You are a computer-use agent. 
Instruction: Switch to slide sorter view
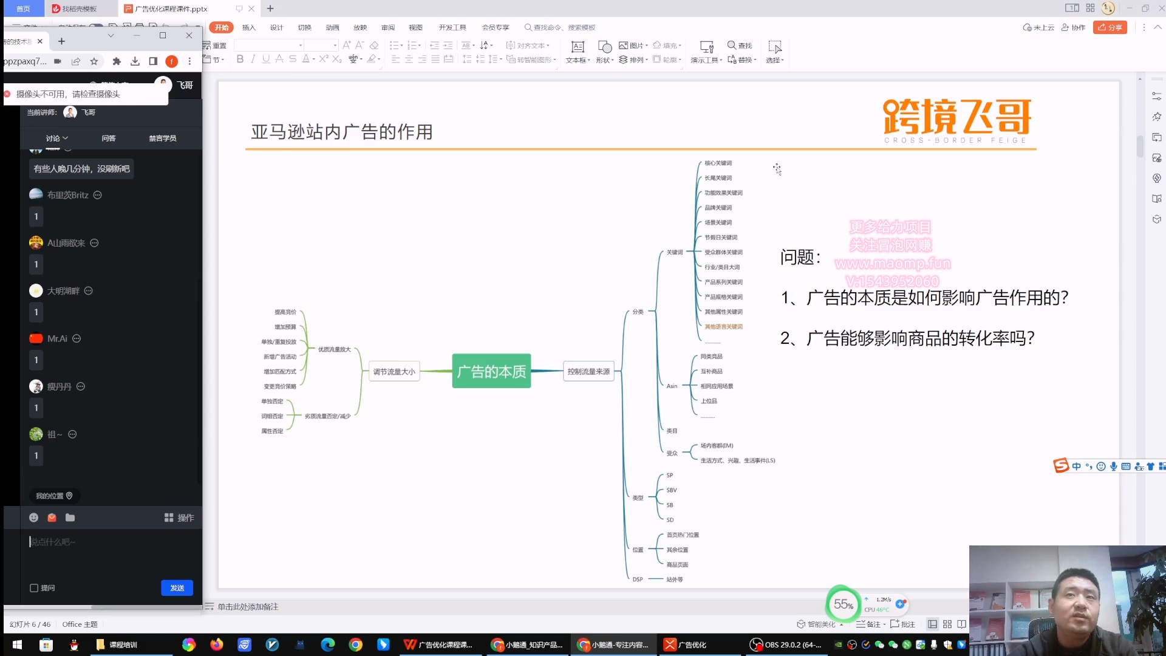pos(947,624)
